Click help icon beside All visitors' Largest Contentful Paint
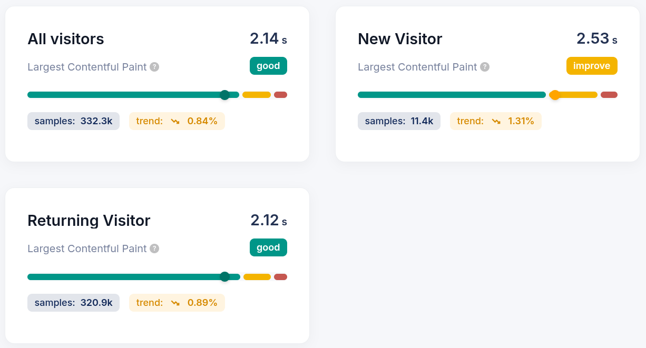 point(154,67)
